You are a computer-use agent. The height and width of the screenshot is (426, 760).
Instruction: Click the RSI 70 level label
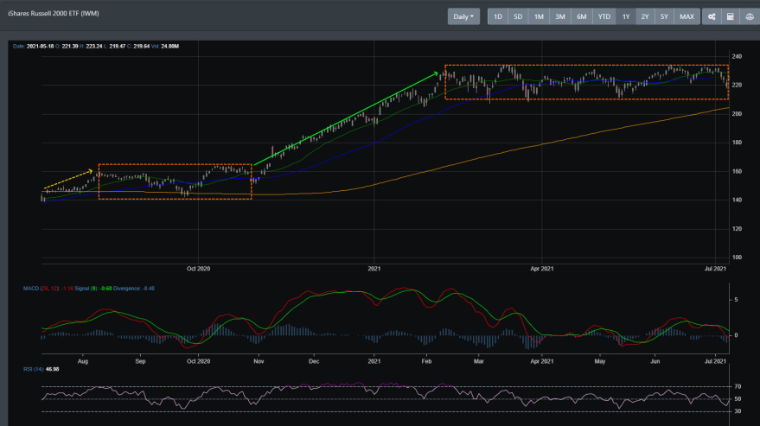point(738,387)
